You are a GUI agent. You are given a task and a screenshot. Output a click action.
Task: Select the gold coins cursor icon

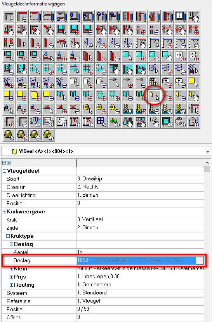9,135
